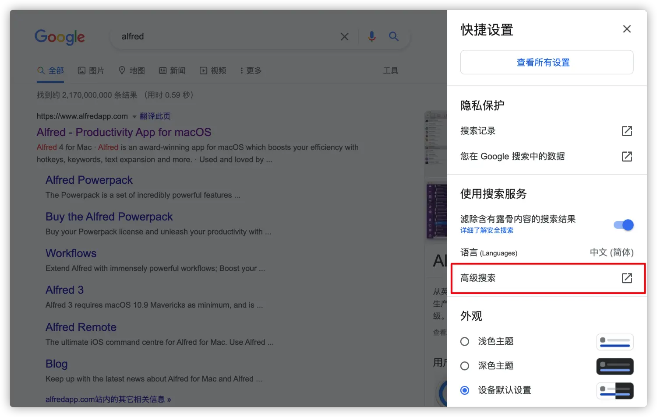Image resolution: width=657 pixels, height=417 pixels.
Task: Click the Google logo
Action: pyautogui.click(x=60, y=37)
